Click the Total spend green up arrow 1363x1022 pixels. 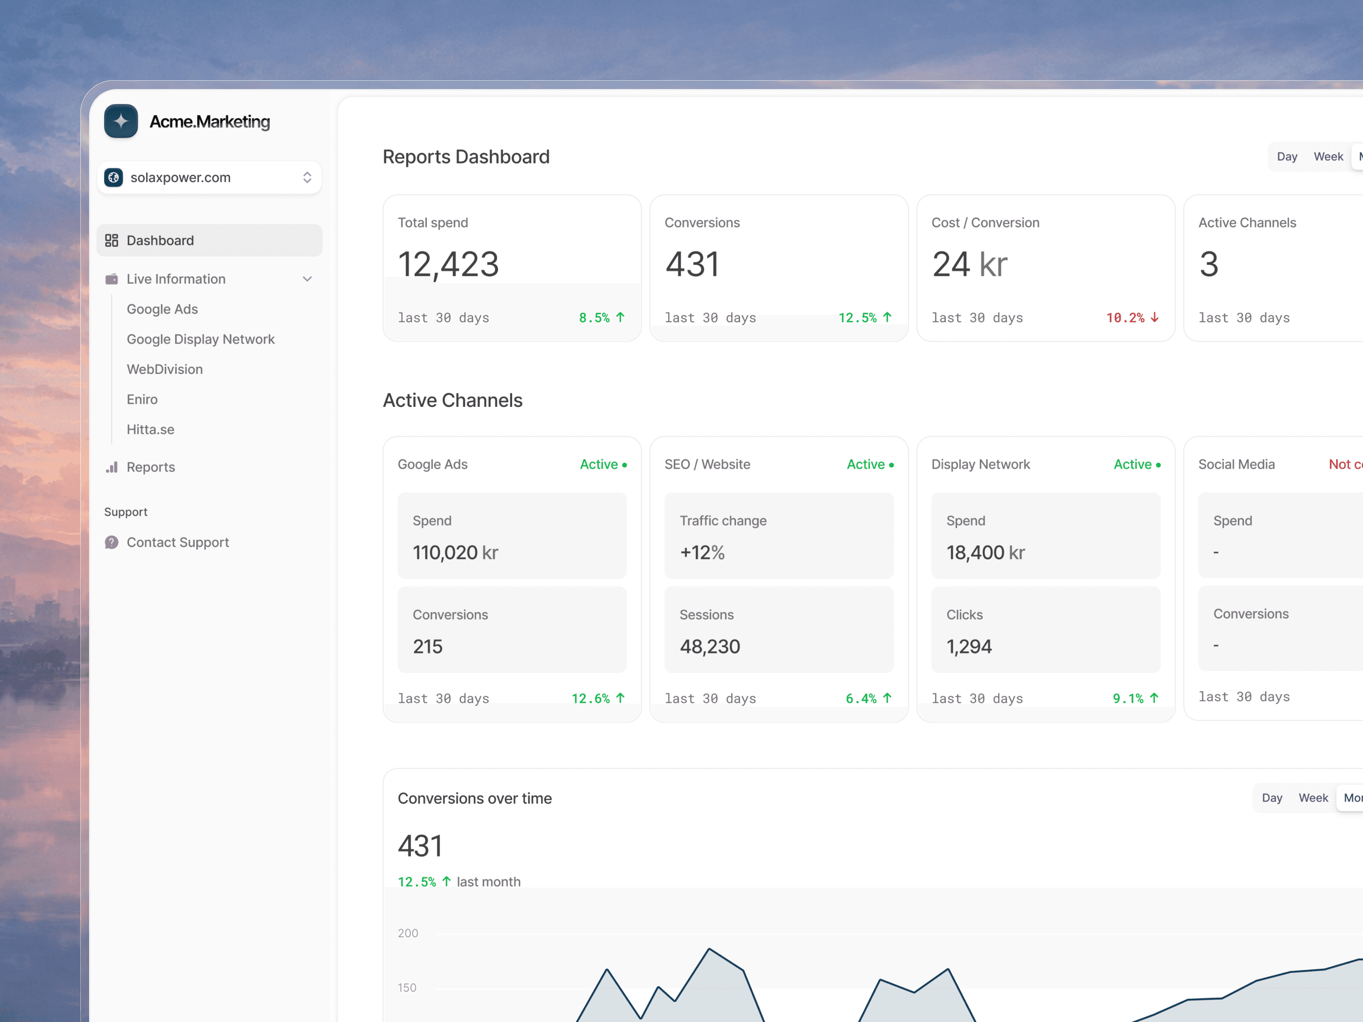pyautogui.click(x=621, y=317)
